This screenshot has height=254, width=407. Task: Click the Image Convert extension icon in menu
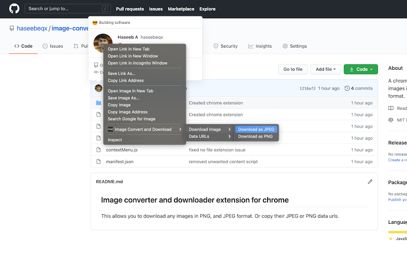(x=110, y=129)
